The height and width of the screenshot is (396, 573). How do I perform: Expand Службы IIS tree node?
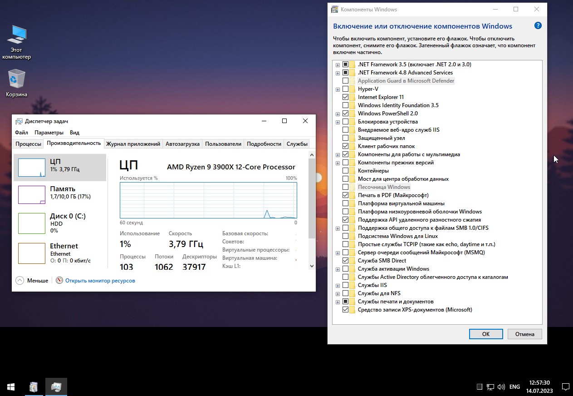pos(338,285)
